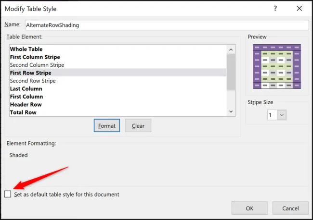This screenshot has height=220, width=313.
Task: Select Total Row element
Action: (23, 112)
